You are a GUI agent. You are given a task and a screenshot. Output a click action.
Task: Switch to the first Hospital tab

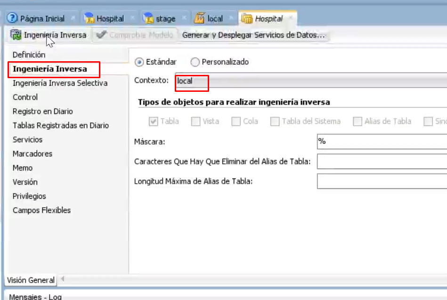point(110,18)
